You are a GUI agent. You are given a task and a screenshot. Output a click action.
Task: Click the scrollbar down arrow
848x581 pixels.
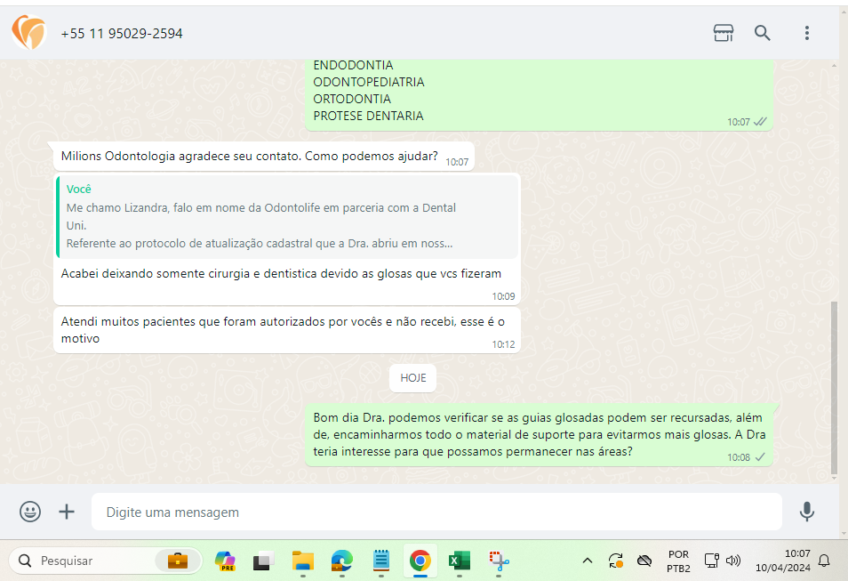tap(834, 478)
